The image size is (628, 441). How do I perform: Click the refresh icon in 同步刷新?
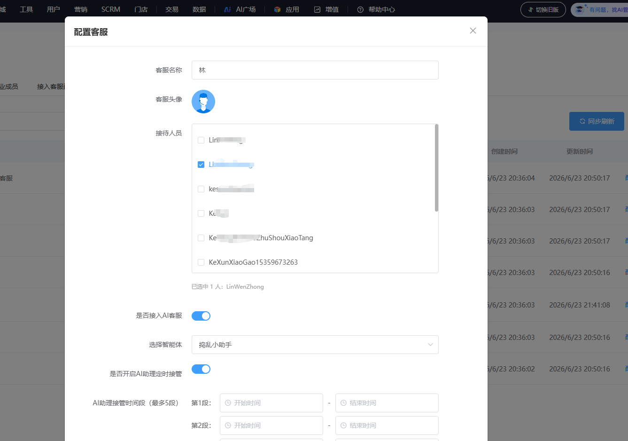pos(582,121)
